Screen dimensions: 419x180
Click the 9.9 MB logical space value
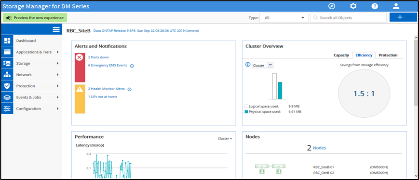(x=294, y=106)
